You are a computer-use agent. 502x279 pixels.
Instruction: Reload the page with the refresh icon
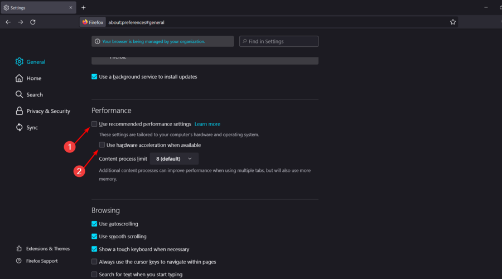[x=33, y=22]
